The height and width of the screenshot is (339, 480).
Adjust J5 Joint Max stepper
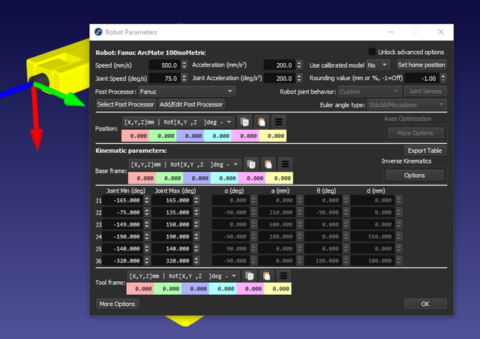click(x=196, y=249)
